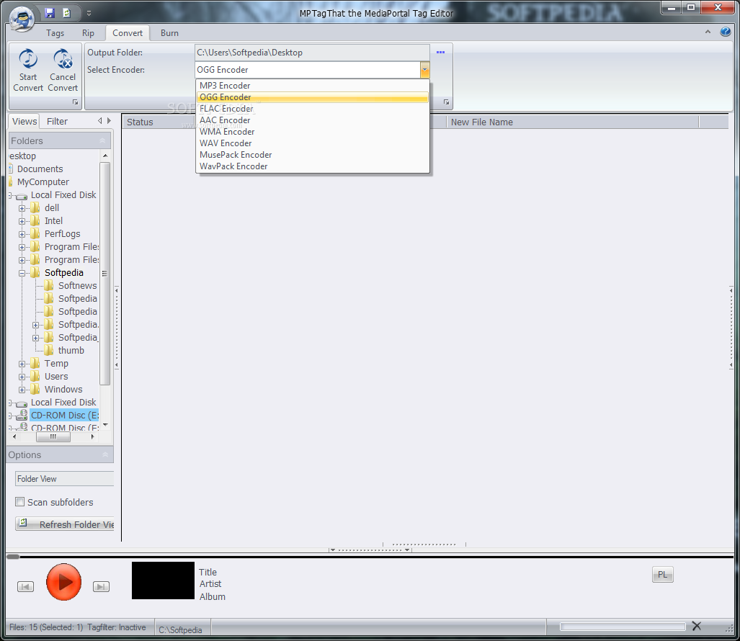This screenshot has width=740, height=641.
Task: Play the track with the red play button
Action: 63,582
